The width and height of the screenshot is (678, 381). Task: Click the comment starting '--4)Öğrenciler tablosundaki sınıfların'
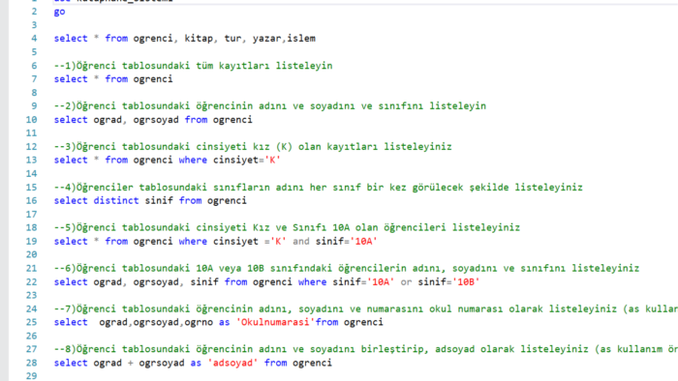(x=319, y=188)
